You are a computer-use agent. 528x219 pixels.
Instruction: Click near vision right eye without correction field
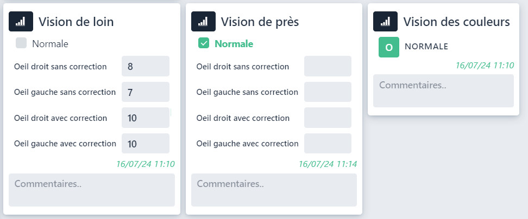click(328, 67)
